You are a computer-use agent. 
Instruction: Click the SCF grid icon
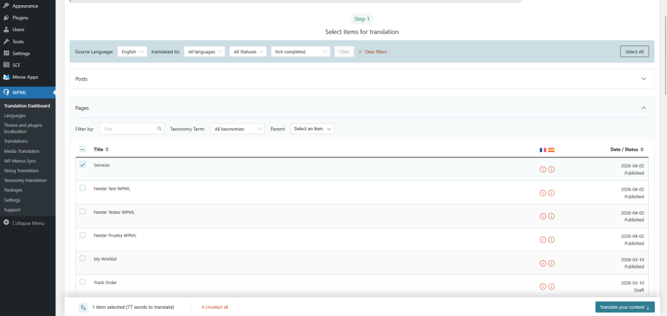[x=6, y=65]
